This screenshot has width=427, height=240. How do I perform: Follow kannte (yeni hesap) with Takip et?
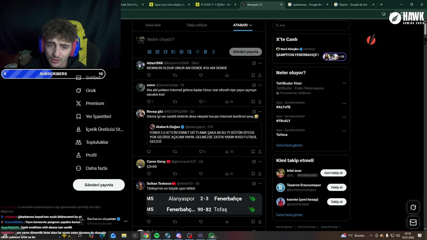coord(337,202)
